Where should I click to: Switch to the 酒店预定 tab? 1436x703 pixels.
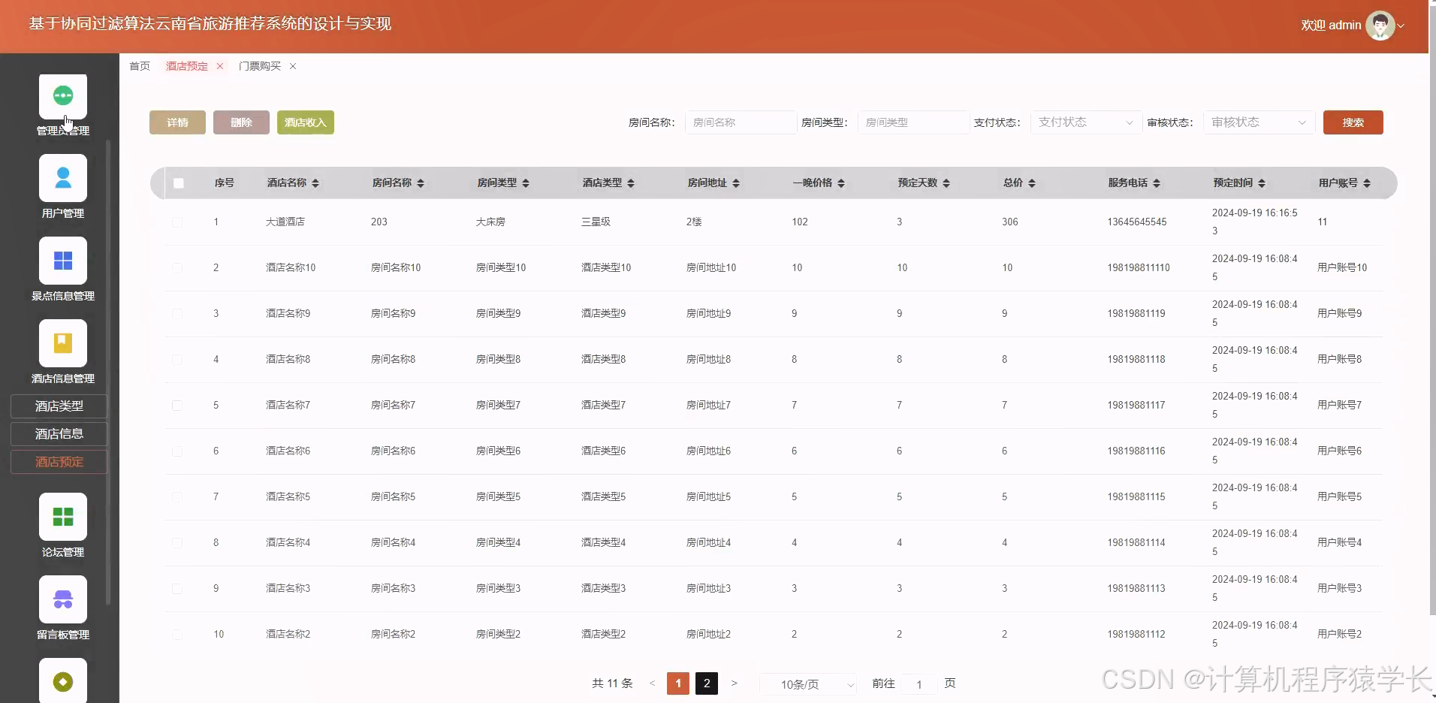187,66
